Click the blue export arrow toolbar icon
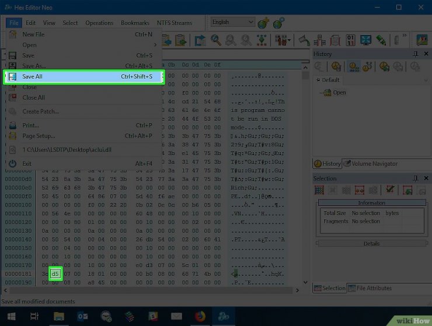Viewport: 432px width, 326px height. click(200, 40)
